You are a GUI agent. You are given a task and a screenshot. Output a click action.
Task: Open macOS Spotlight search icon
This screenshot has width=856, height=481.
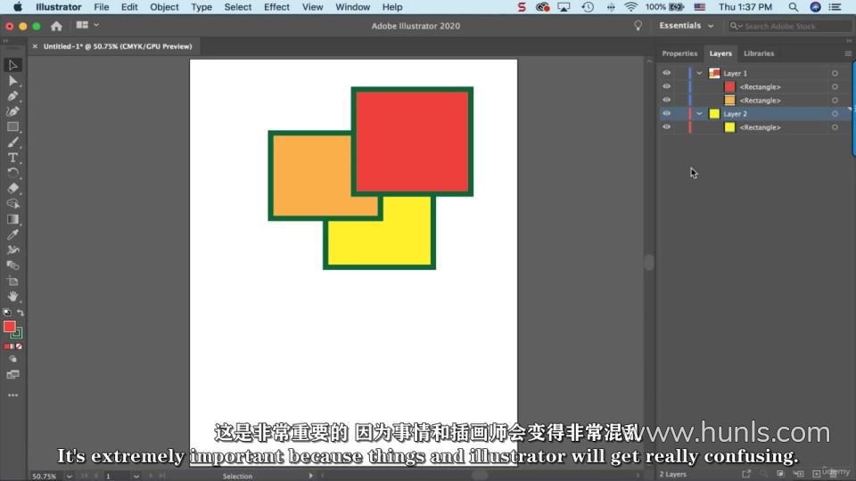(x=794, y=7)
